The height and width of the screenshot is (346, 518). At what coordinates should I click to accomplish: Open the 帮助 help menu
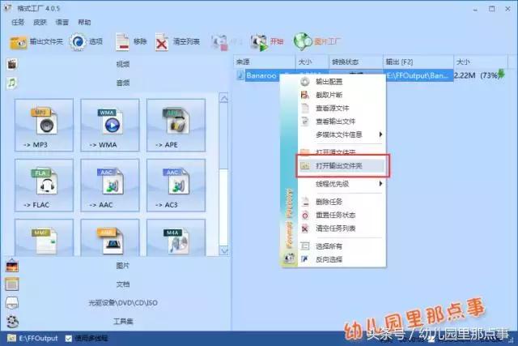[84, 22]
